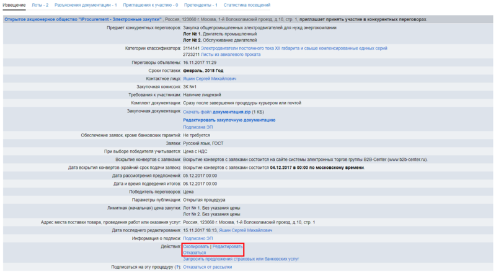View the Статистика посещений tab
The height and width of the screenshot is (275, 496).
247,5
